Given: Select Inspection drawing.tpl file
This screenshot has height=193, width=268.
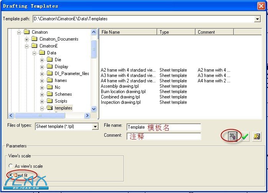Looking at the screenshot, I should click(x=121, y=102).
